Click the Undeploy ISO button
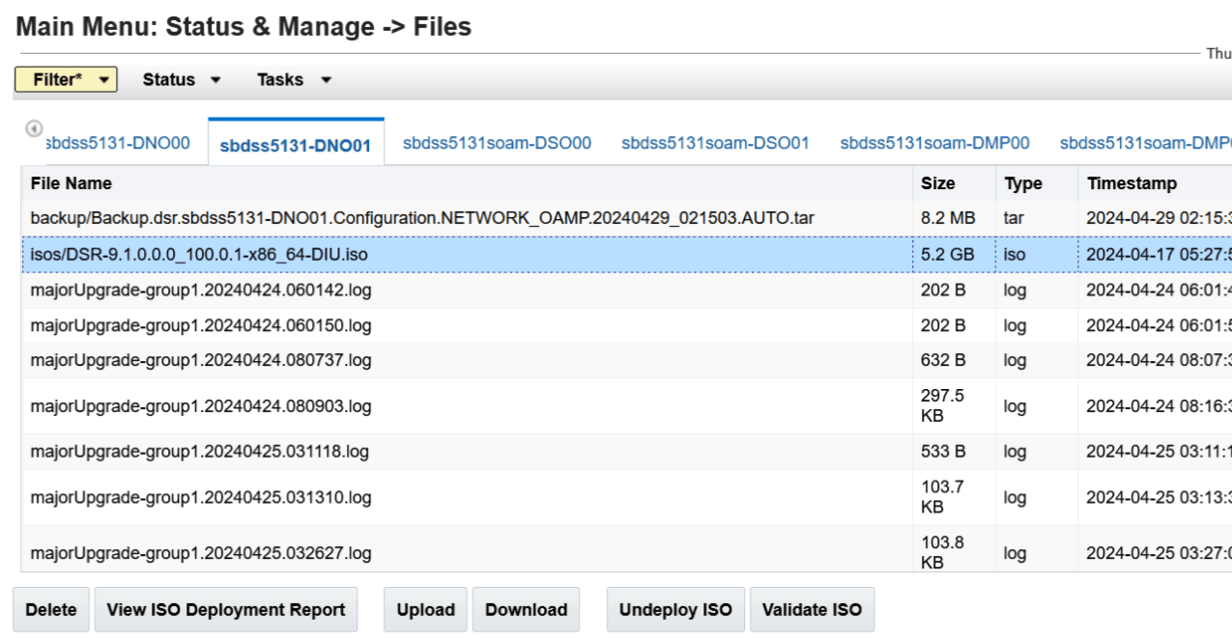The width and height of the screenshot is (1232, 638). [674, 609]
